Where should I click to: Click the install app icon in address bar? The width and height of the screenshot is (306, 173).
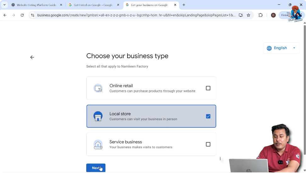(x=241, y=15)
